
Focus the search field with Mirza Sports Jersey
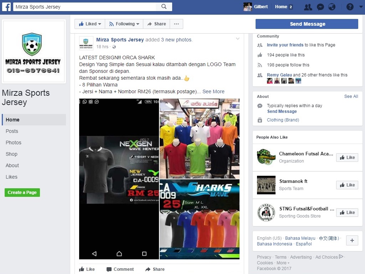[84, 7]
